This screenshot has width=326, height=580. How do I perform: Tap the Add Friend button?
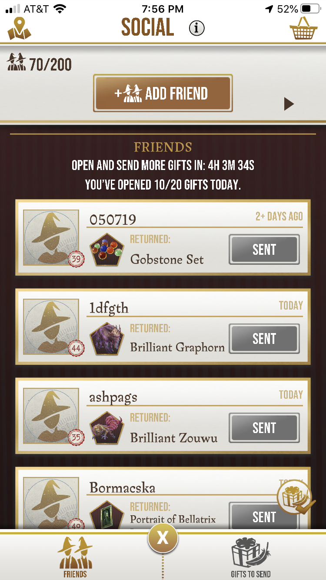(x=163, y=93)
